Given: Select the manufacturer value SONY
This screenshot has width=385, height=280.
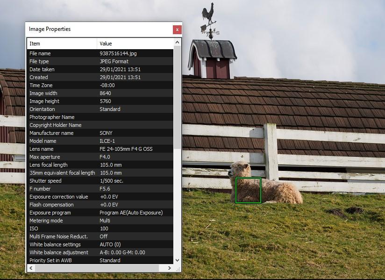Looking at the screenshot, I should click(106, 133).
